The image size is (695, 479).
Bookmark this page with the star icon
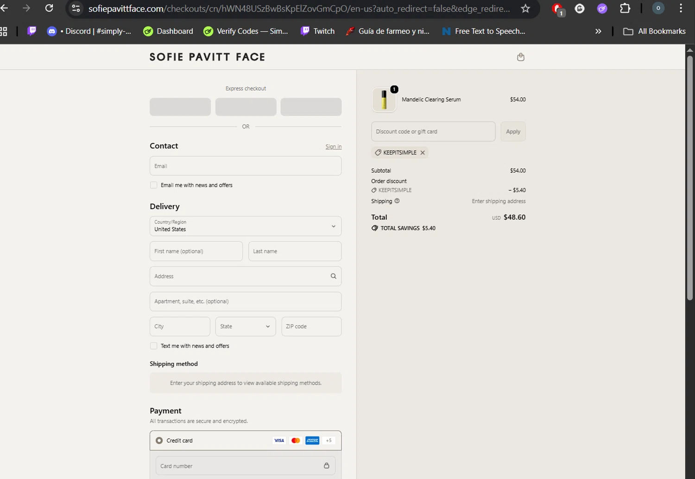[525, 8]
